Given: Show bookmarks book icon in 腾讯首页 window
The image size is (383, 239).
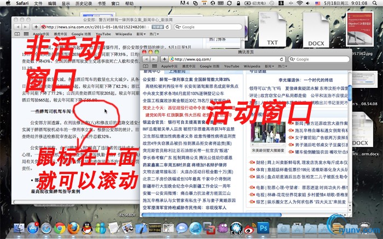Looking at the screenshot, I should pyautogui.click(x=146, y=66).
